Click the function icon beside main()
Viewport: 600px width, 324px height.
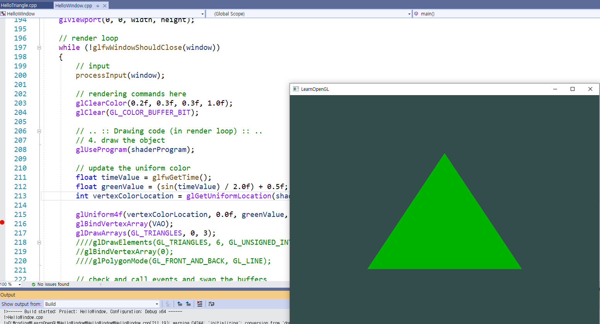[416, 14]
